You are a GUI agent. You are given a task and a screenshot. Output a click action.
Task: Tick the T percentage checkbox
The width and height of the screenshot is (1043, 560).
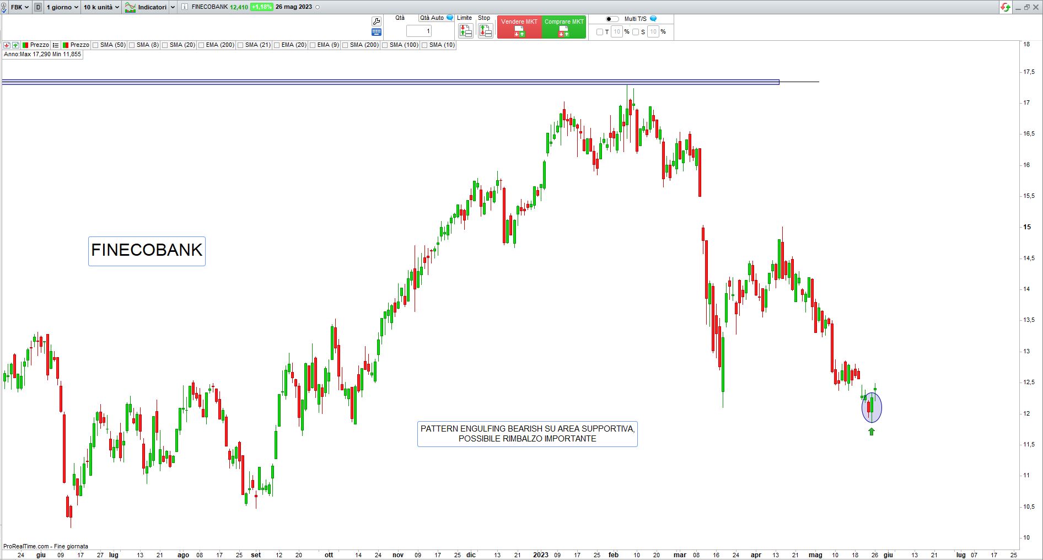[x=600, y=32]
